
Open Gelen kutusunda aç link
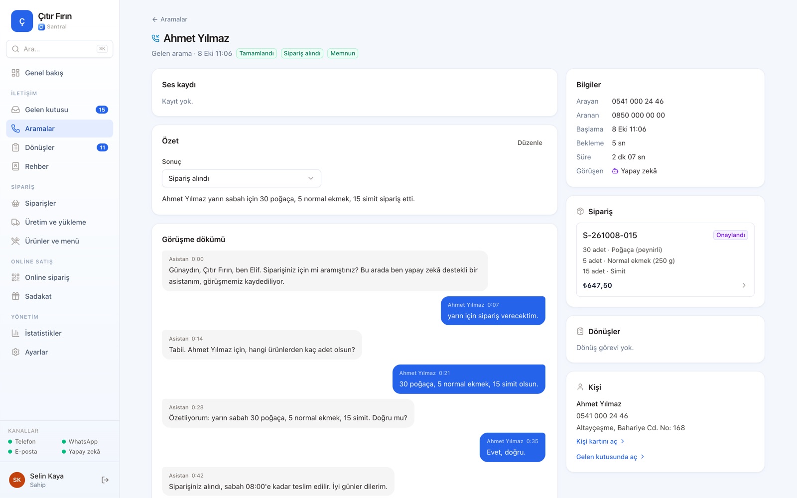point(610,457)
